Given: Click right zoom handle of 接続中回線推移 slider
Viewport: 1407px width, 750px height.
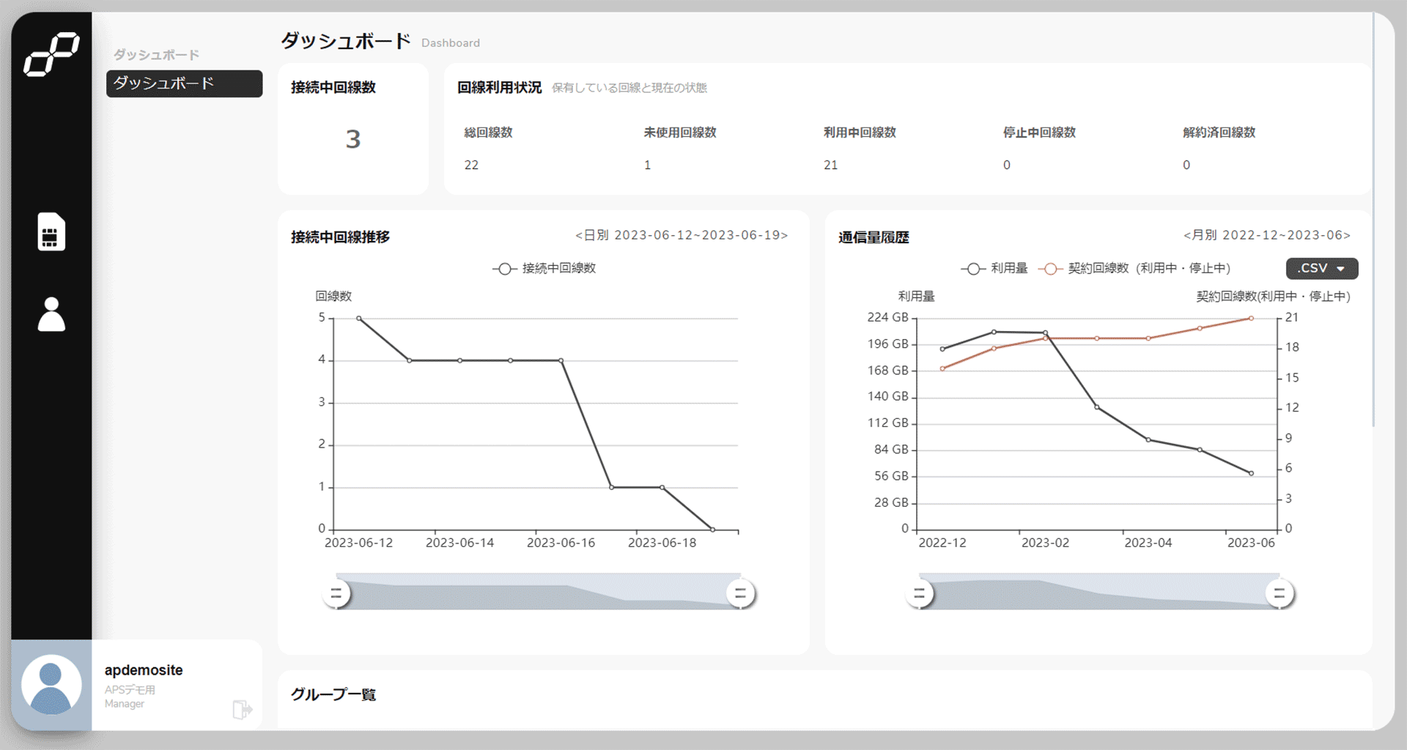Looking at the screenshot, I should pos(740,593).
